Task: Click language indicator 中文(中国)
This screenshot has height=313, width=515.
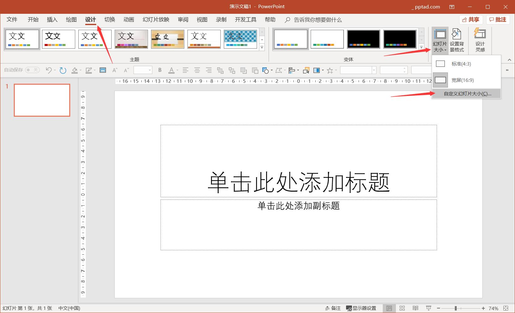Action: point(69,308)
